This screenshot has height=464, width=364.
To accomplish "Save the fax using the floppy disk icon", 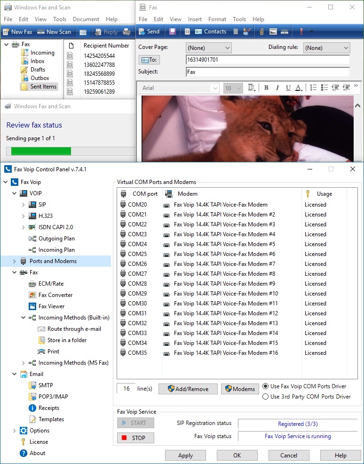I will click(173, 32).
